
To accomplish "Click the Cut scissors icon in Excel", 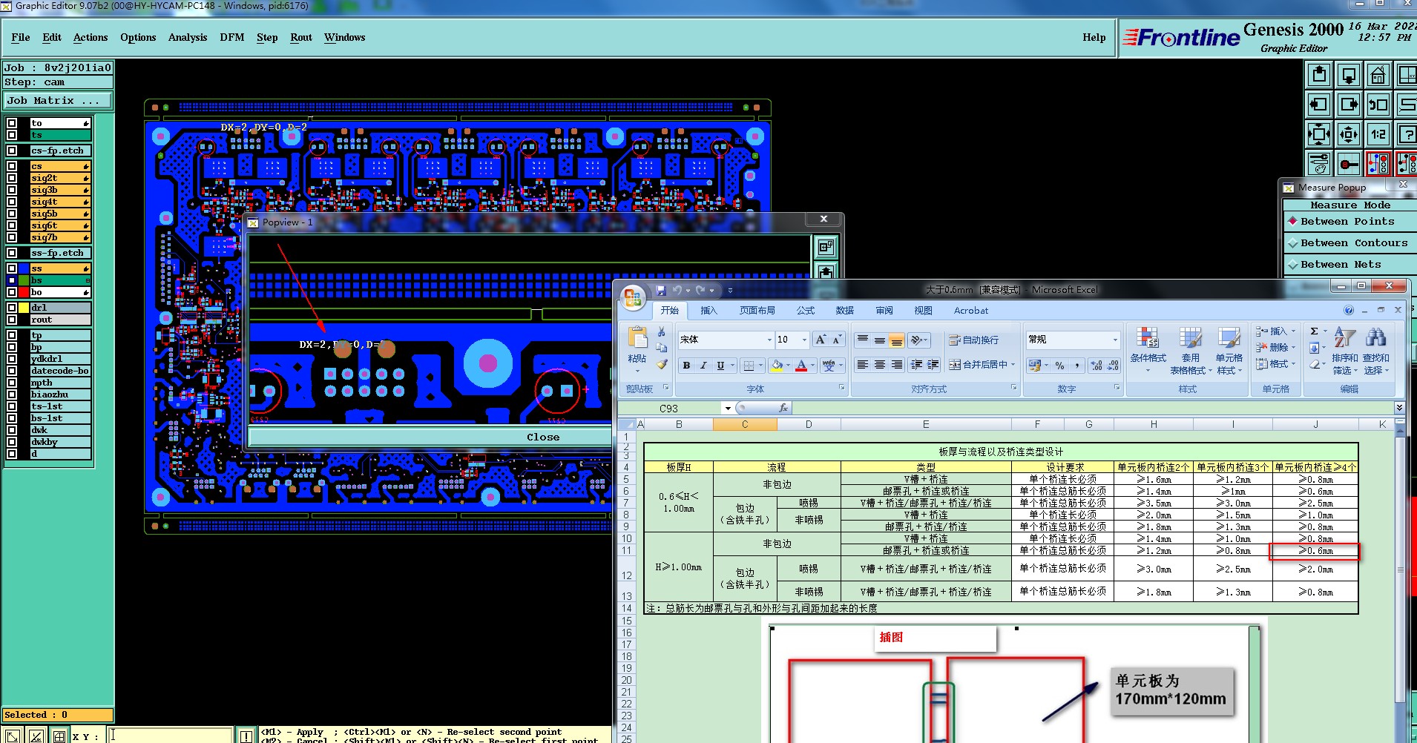I will pyautogui.click(x=662, y=331).
